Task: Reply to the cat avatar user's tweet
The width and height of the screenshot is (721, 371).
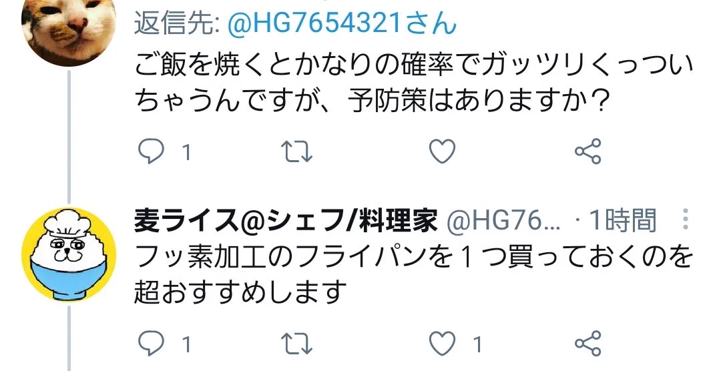Action: pyautogui.click(x=151, y=151)
